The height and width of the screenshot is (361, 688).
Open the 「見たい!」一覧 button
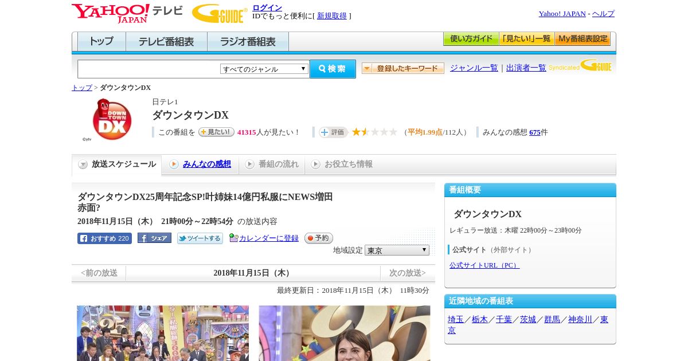(526, 39)
